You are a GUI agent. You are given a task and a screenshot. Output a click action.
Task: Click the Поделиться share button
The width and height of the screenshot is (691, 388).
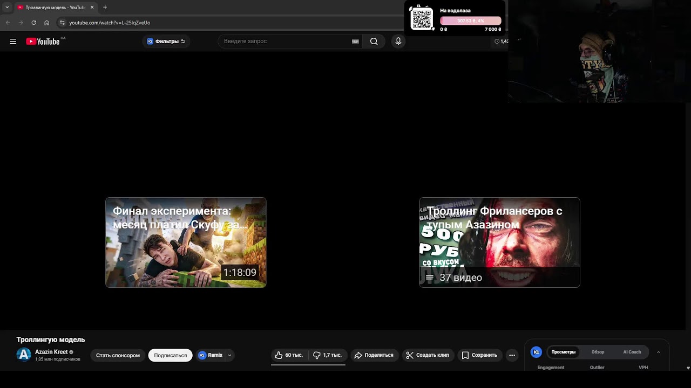coord(374,355)
